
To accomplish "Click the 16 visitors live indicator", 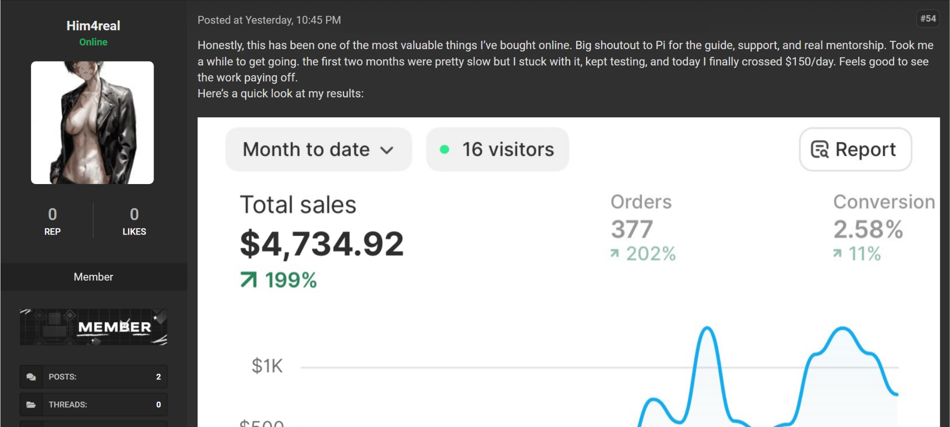I will (x=497, y=149).
